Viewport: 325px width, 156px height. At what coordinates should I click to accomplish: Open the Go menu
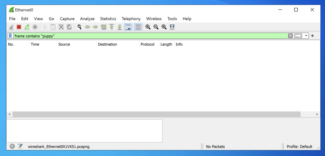(x=51, y=19)
